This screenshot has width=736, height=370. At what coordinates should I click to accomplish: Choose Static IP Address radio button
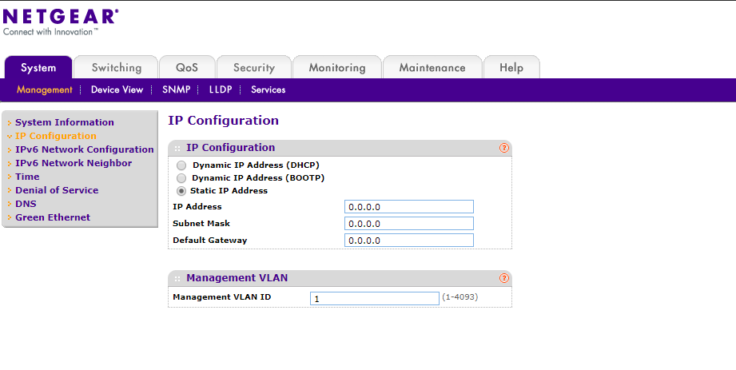coord(181,191)
